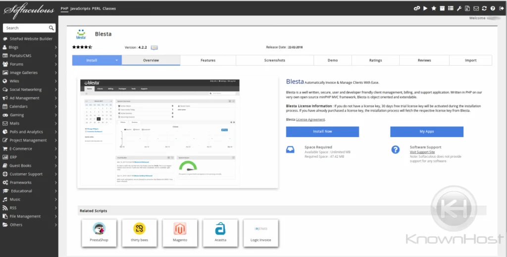This screenshot has height=257, width=507.
Task: Open the installations archive box icon
Action: tap(442, 8)
